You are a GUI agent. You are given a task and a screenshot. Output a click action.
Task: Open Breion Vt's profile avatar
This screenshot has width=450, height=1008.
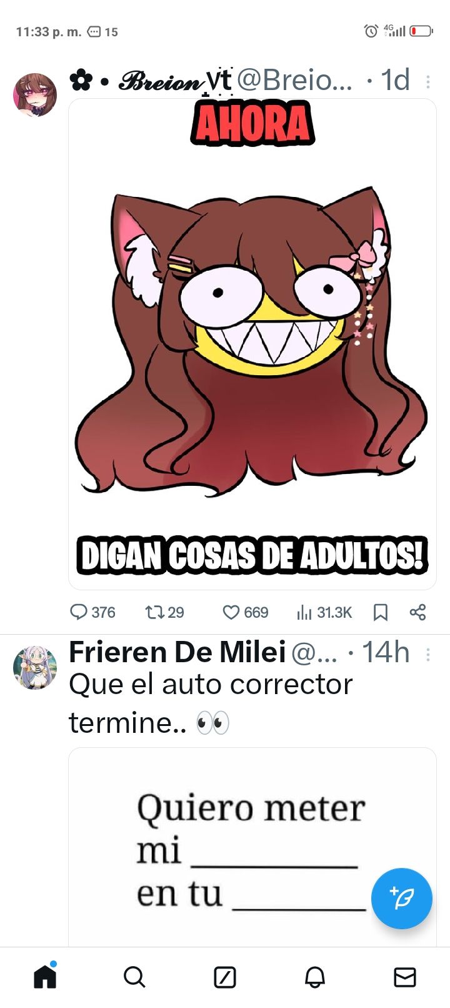35,94
